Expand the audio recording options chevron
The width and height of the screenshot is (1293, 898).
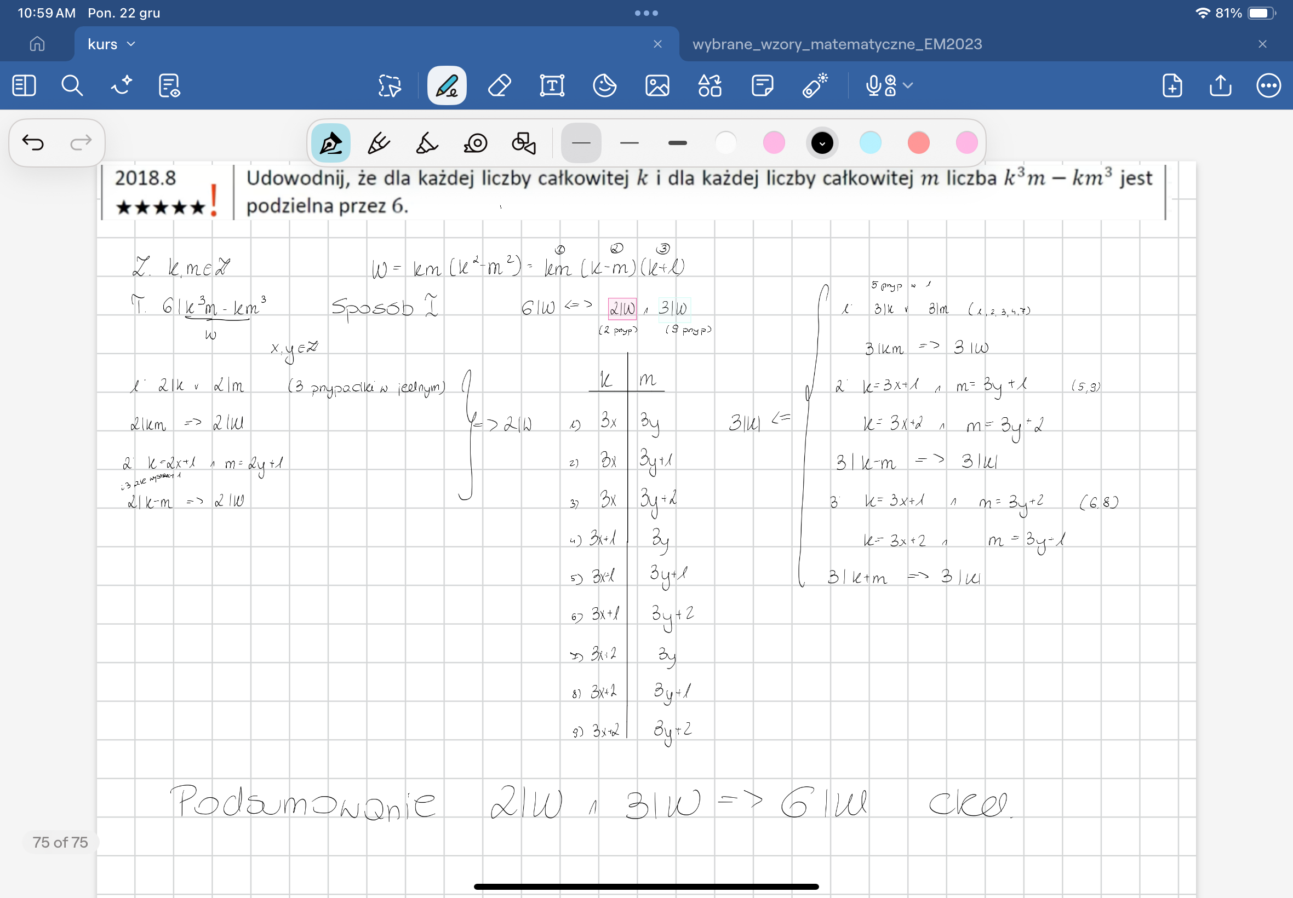tap(907, 85)
